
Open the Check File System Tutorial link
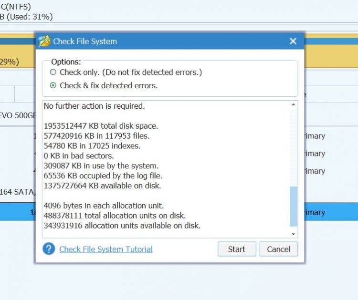pos(105,249)
